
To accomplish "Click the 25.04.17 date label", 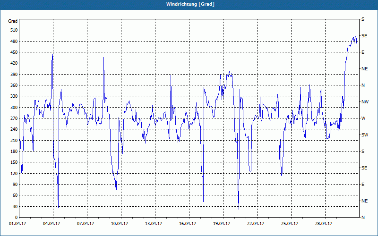I will (x=290, y=224).
